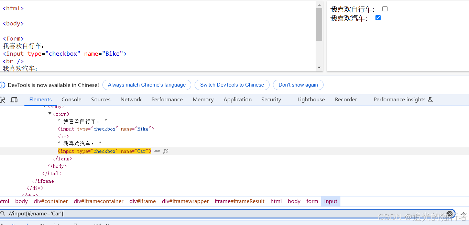Select div#container in the breadcrumb bar
This screenshot has width=469, height=225.
point(51,201)
